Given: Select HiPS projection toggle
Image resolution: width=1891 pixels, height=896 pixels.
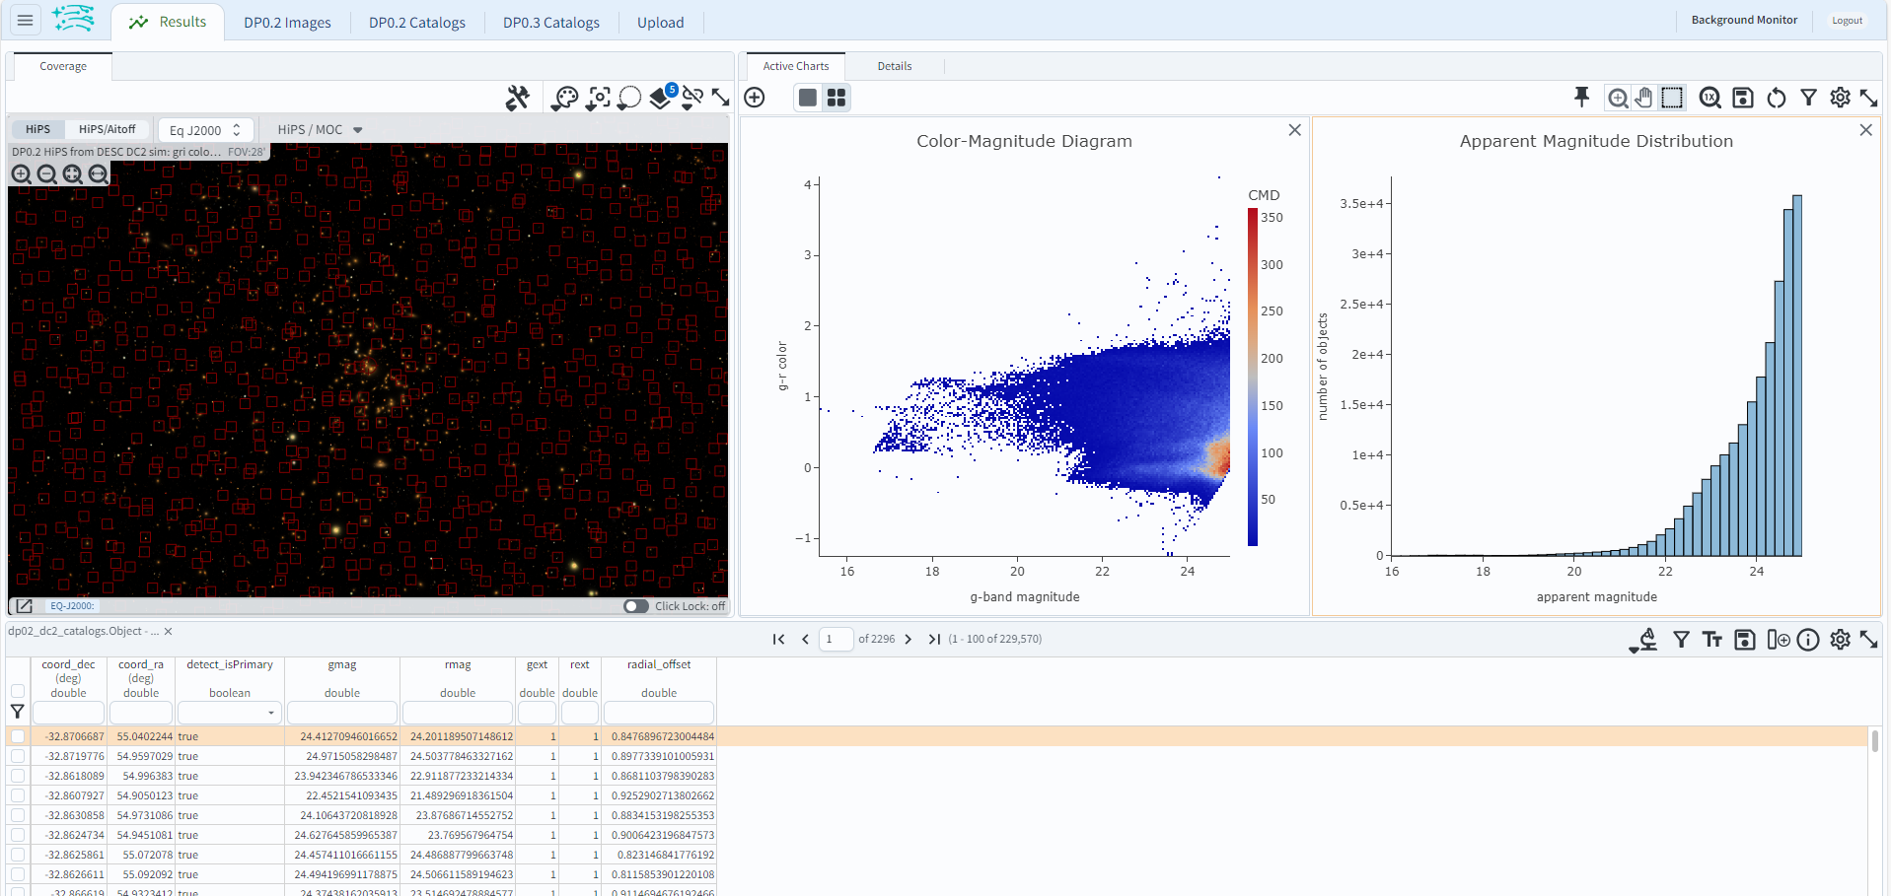Looking at the screenshot, I should point(37,129).
